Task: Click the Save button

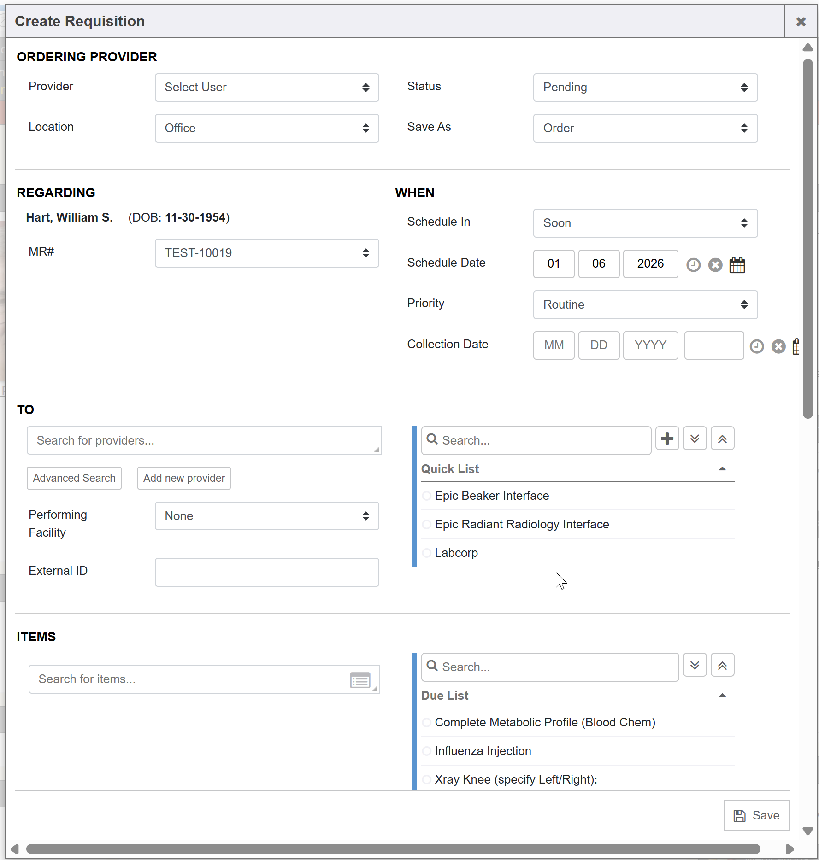Action: point(756,815)
